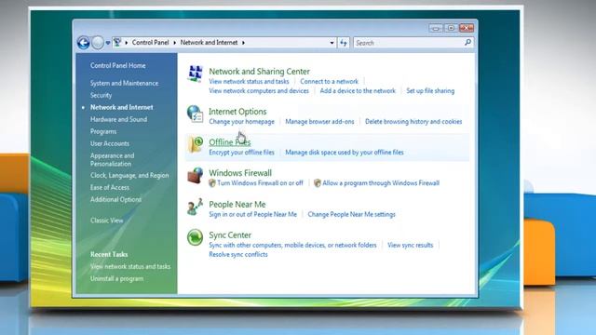The height and width of the screenshot is (335, 596).
Task: Click recent task Uninstall a program
Action: click(116, 279)
